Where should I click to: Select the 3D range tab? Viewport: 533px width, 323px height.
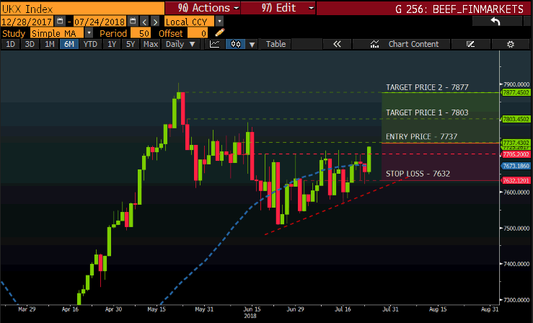[x=30, y=44]
